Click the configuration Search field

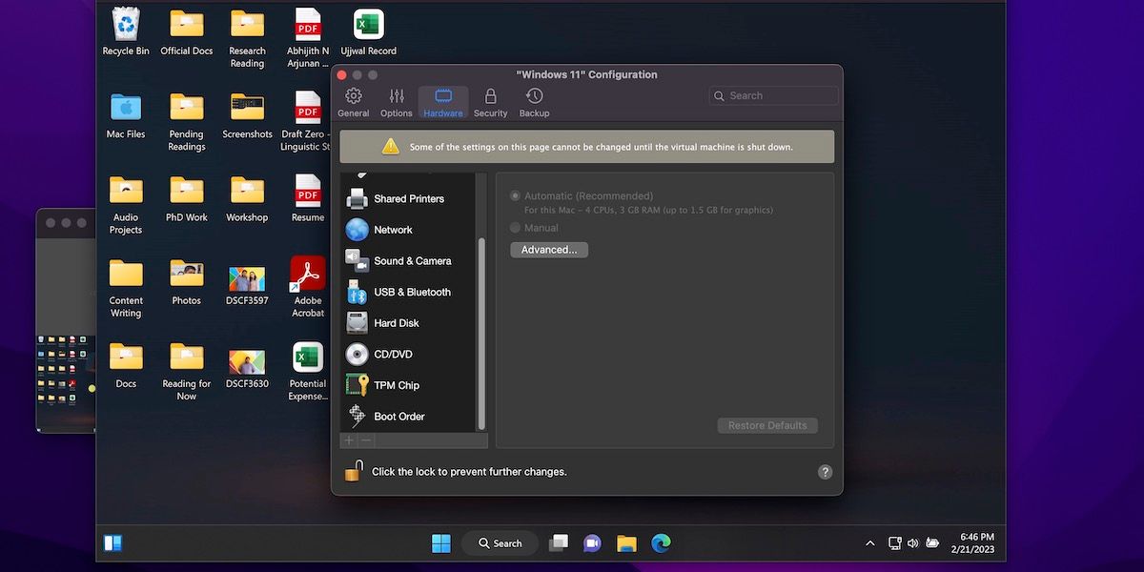coord(774,95)
